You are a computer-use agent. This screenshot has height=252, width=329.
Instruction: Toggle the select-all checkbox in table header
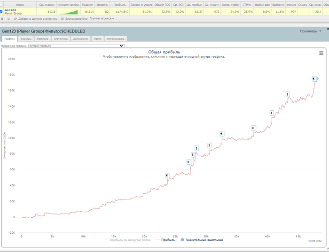click(1, 5)
